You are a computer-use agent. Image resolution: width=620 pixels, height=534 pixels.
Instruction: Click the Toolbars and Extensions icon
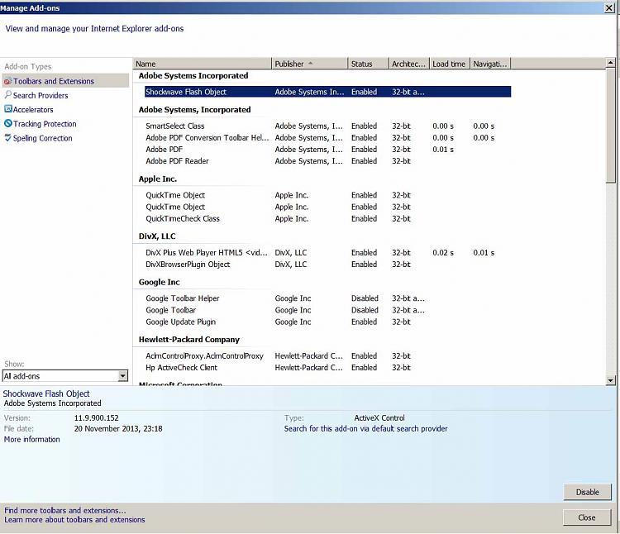click(7, 82)
